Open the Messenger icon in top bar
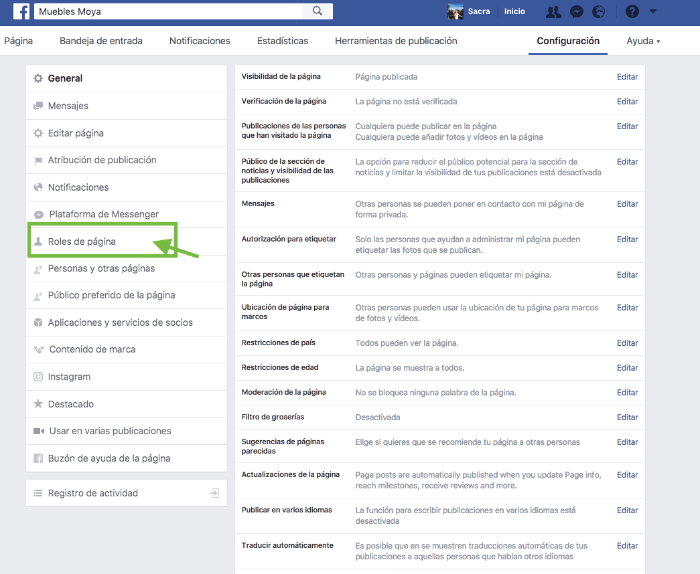Screen dimensions: 700x574 [x=577, y=11]
